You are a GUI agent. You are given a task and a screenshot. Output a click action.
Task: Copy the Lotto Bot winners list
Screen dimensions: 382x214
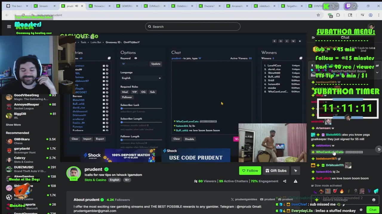(301, 58)
